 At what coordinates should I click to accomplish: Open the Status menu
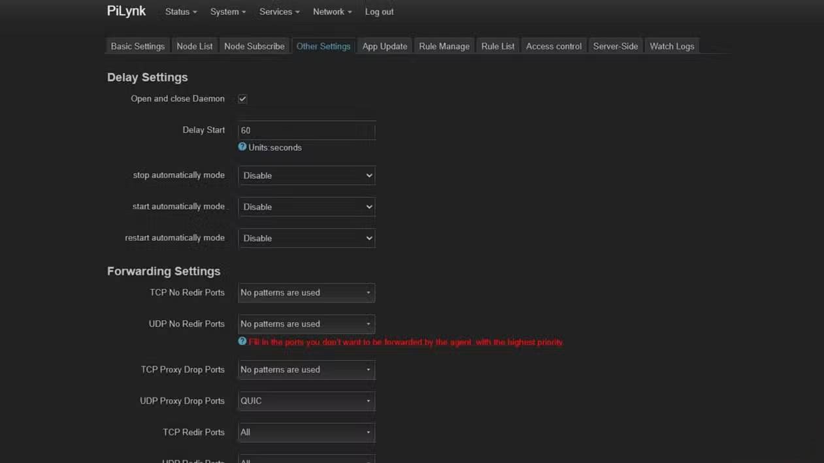pos(180,11)
